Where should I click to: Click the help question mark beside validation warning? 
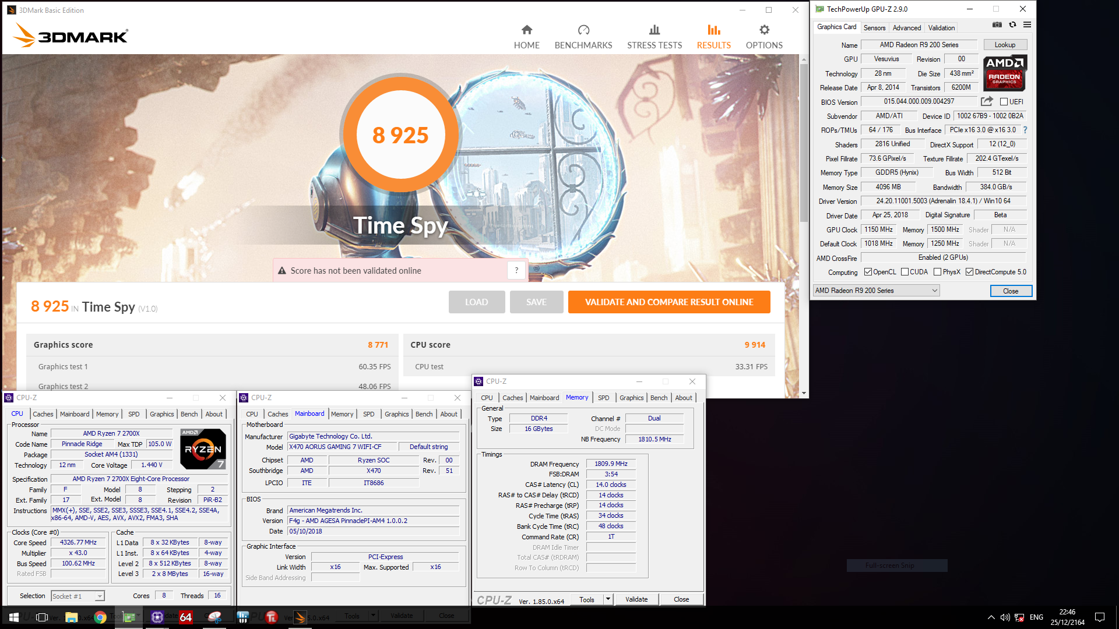[516, 270]
